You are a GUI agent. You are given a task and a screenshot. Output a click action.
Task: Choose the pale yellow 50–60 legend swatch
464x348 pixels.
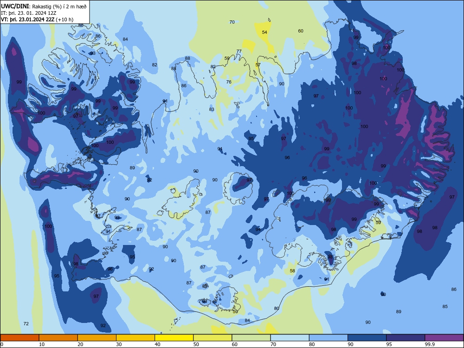click(x=213, y=338)
